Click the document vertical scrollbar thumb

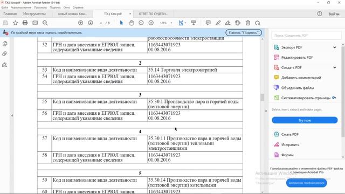tap(262, 97)
